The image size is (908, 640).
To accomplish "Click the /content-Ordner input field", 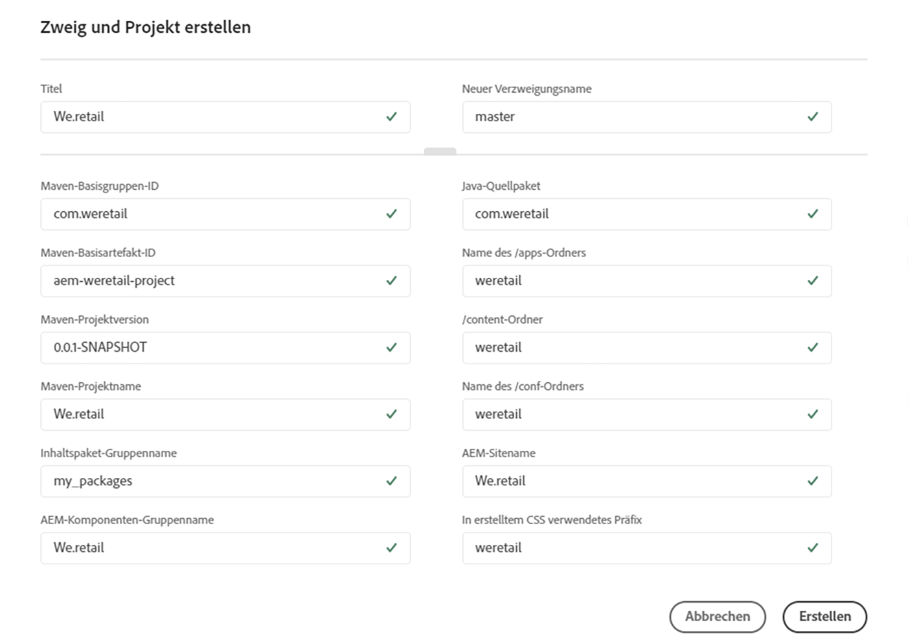I will [x=635, y=348].
